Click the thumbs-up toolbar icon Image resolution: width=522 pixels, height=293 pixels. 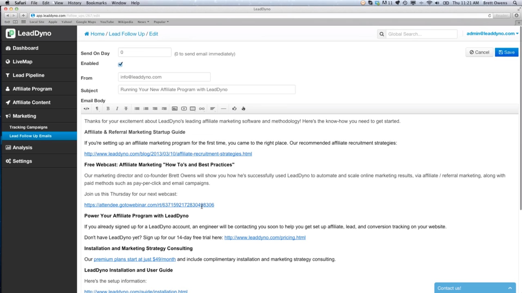[x=234, y=109]
